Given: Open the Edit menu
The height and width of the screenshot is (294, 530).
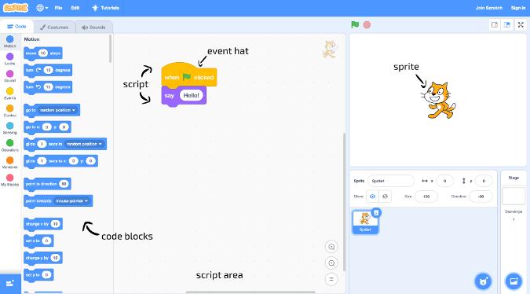Looking at the screenshot, I should [x=75, y=8].
